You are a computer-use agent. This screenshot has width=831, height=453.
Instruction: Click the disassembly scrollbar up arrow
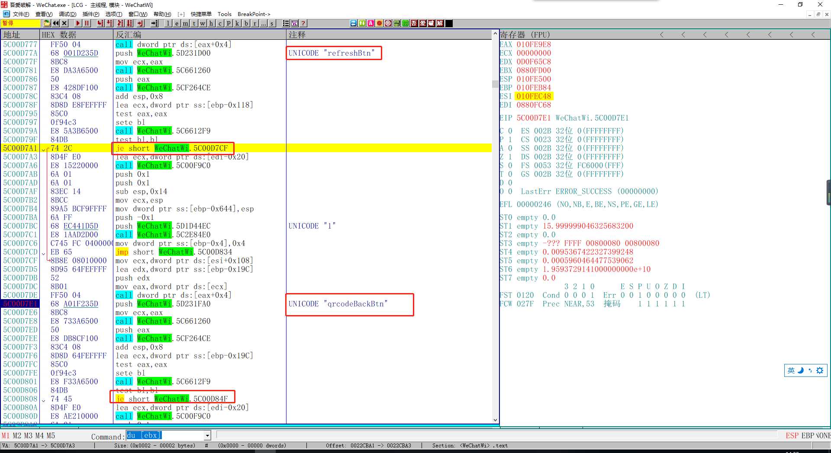click(x=495, y=34)
